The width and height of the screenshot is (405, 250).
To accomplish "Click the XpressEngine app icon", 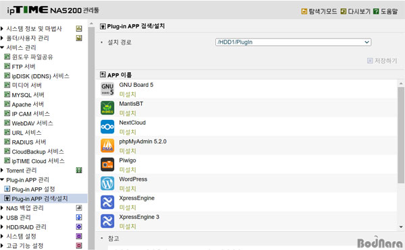I will point(107,202).
